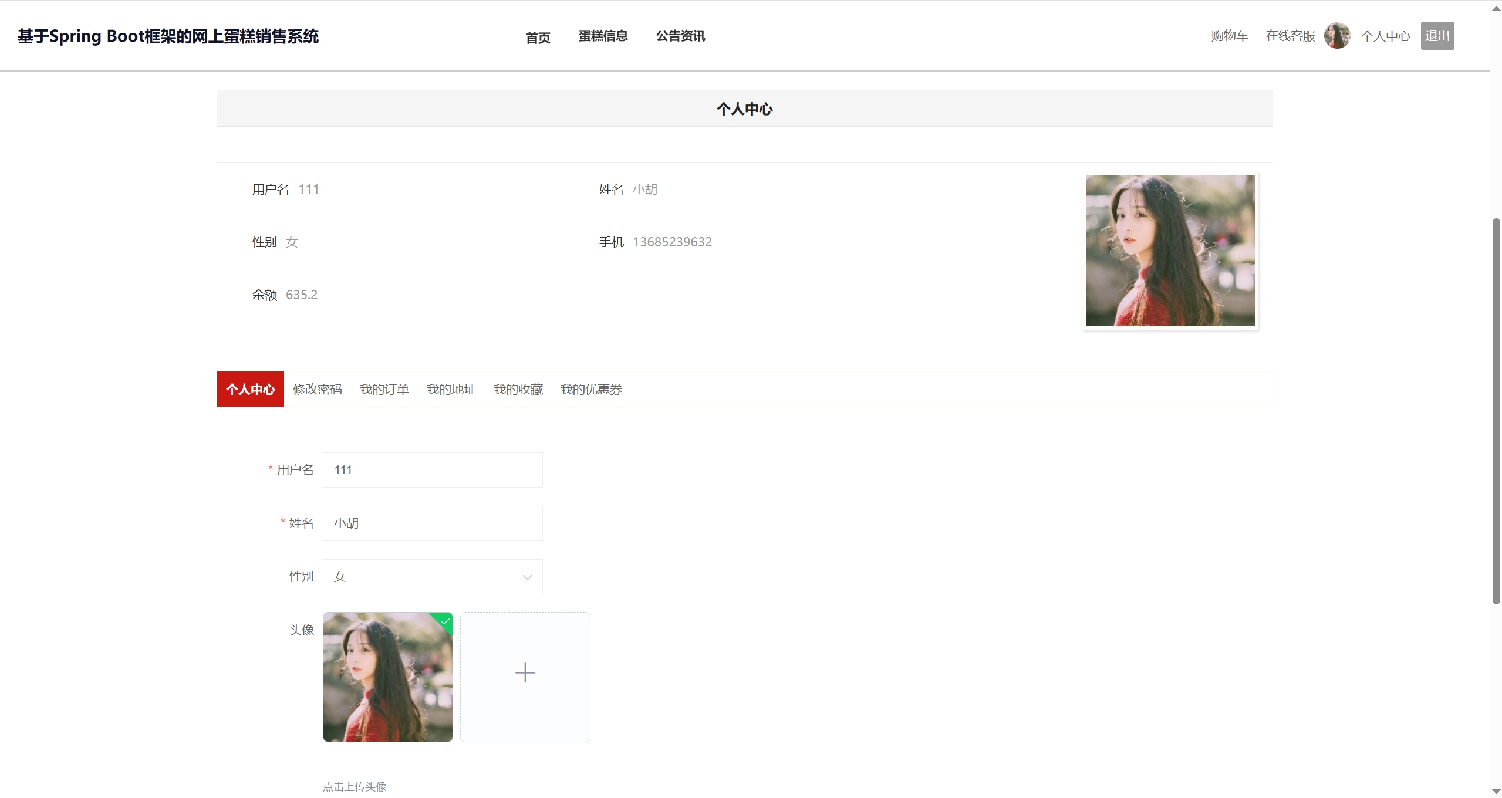The height and width of the screenshot is (798, 1502).
Task: Switch to the 我的订单 tab
Action: point(384,389)
